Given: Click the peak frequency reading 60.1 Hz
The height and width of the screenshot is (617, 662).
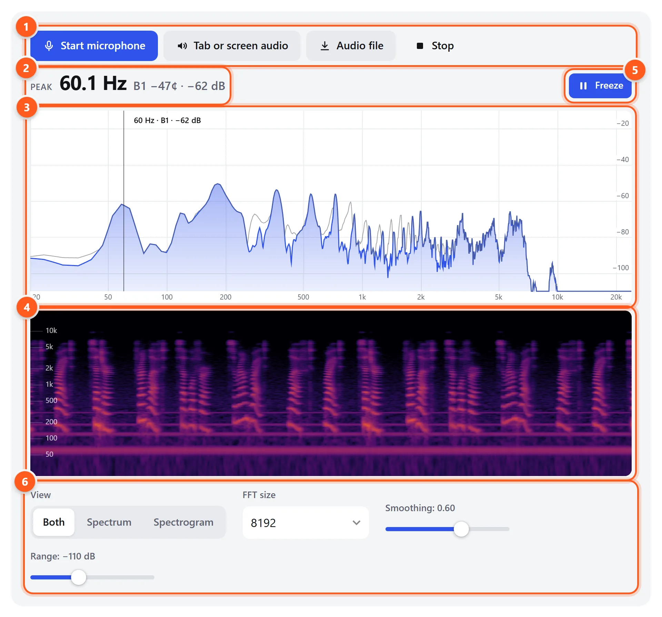Looking at the screenshot, I should [x=93, y=83].
